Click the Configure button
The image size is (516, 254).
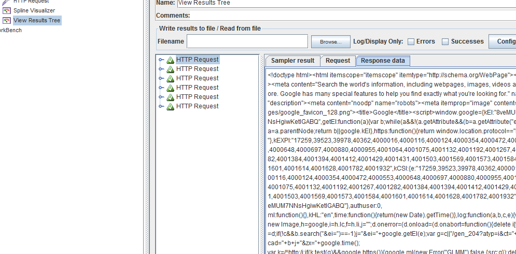[x=502, y=41]
